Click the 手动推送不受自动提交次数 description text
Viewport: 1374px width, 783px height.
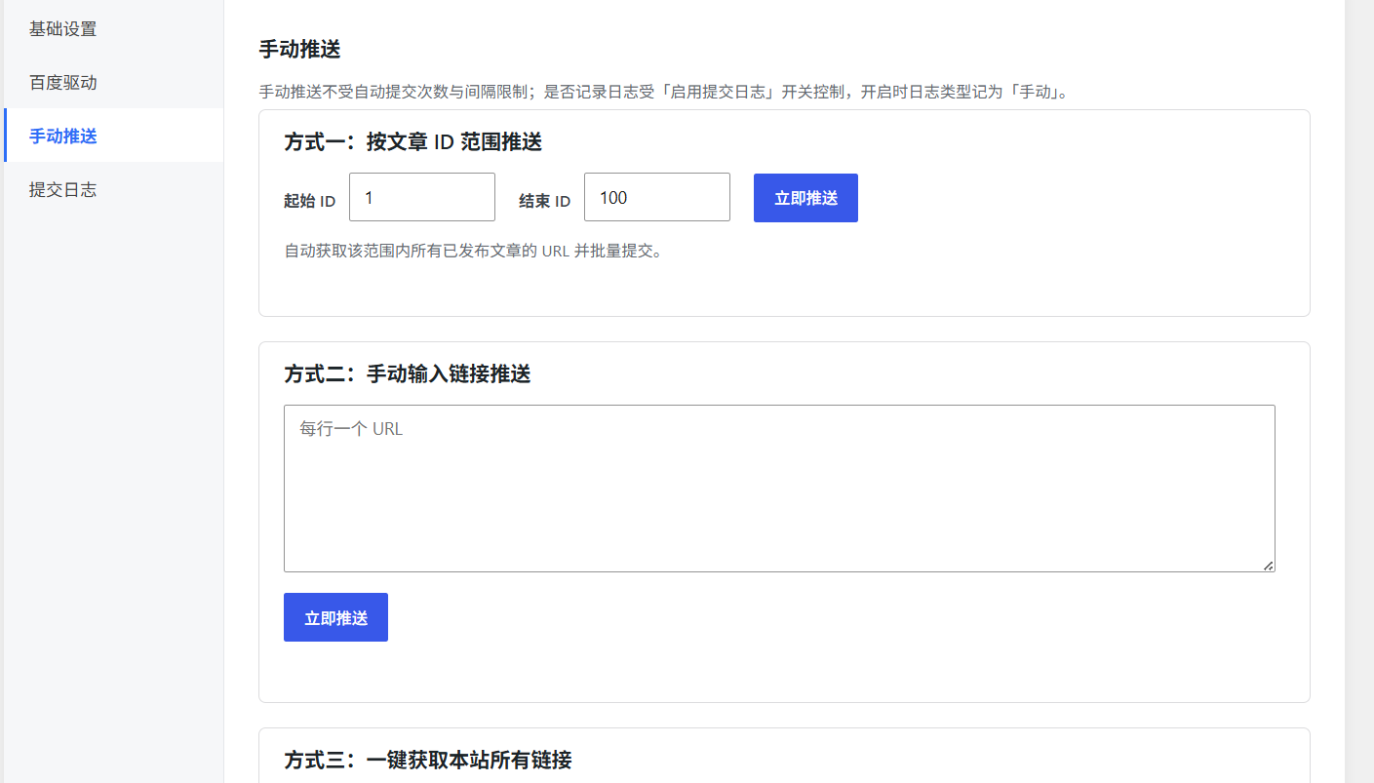tap(664, 93)
